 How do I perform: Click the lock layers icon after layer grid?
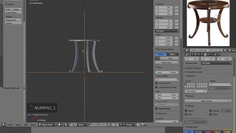[x=109, y=125]
